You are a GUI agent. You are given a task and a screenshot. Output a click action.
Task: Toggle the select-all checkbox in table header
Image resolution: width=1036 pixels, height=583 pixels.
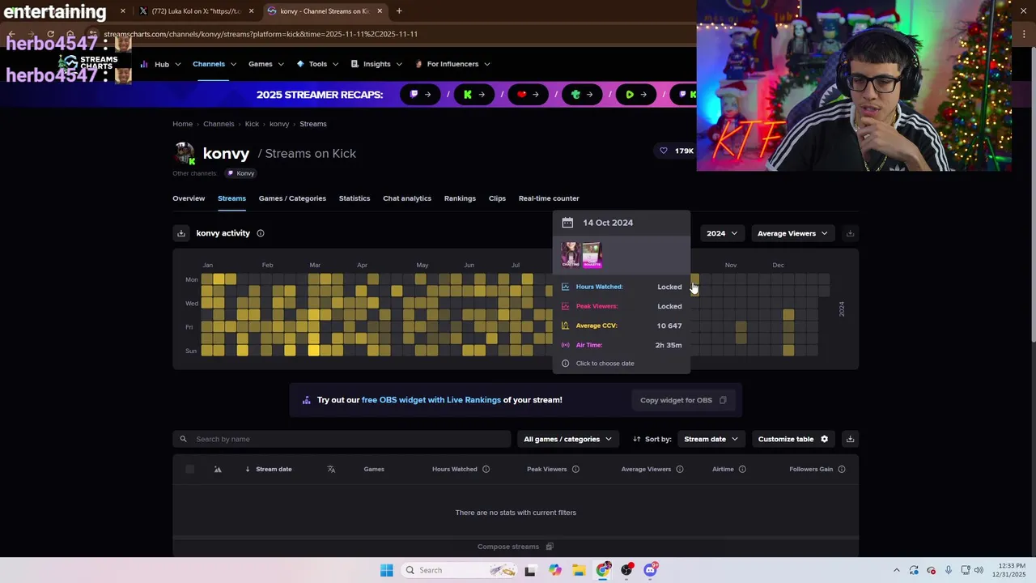tap(190, 469)
